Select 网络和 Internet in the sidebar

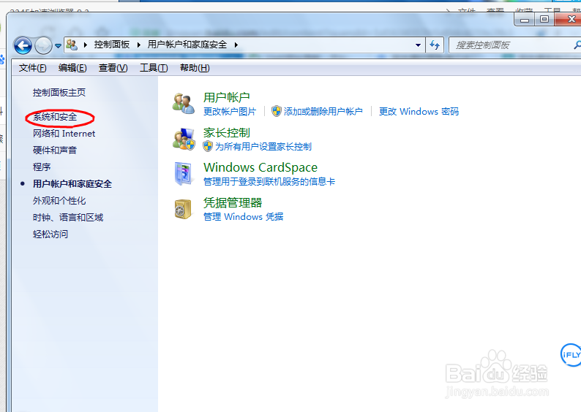point(64,134)
